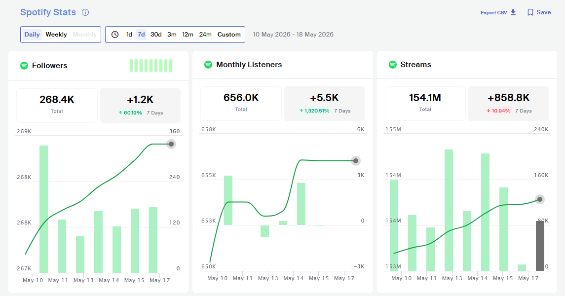Click the Spotify logo next to Followers
565x296 pixels.
coord(24,66)
